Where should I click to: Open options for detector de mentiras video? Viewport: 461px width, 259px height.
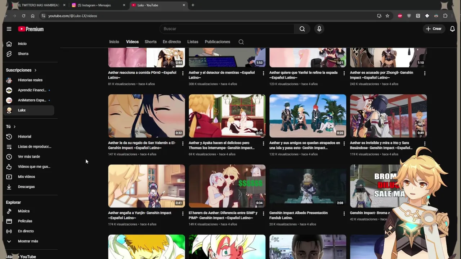click(x=263, y=73)
